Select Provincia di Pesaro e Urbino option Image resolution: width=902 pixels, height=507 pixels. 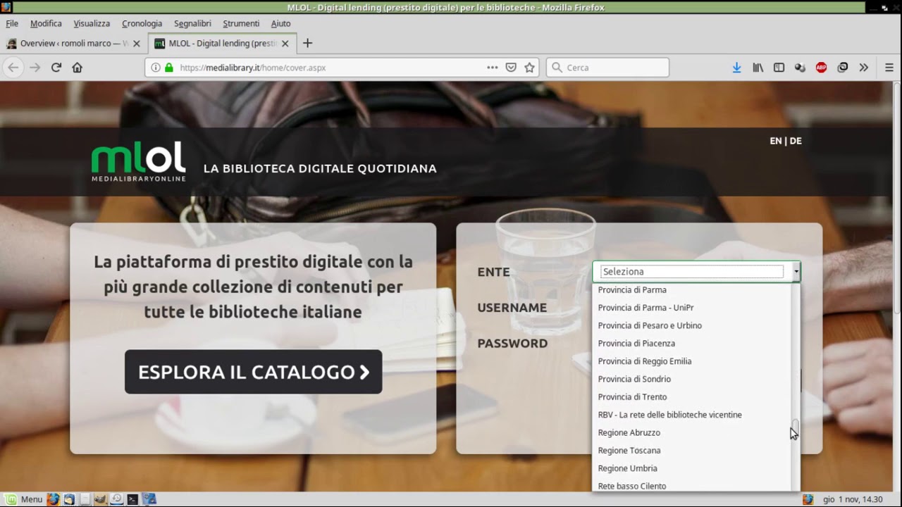pos(692,325)
